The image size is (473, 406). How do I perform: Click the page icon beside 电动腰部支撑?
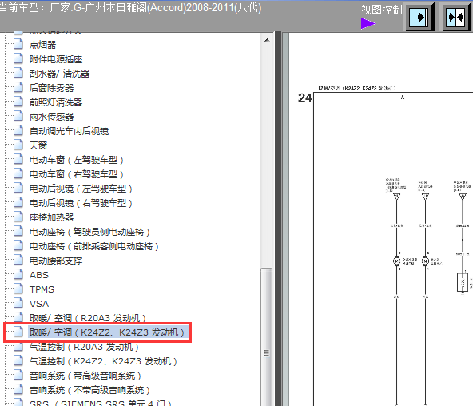18,260
